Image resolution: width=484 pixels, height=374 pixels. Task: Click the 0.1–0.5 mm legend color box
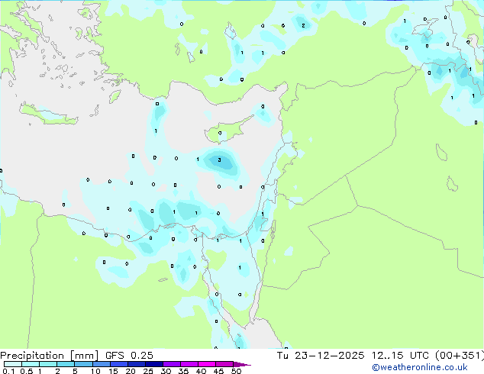[13, 364]
